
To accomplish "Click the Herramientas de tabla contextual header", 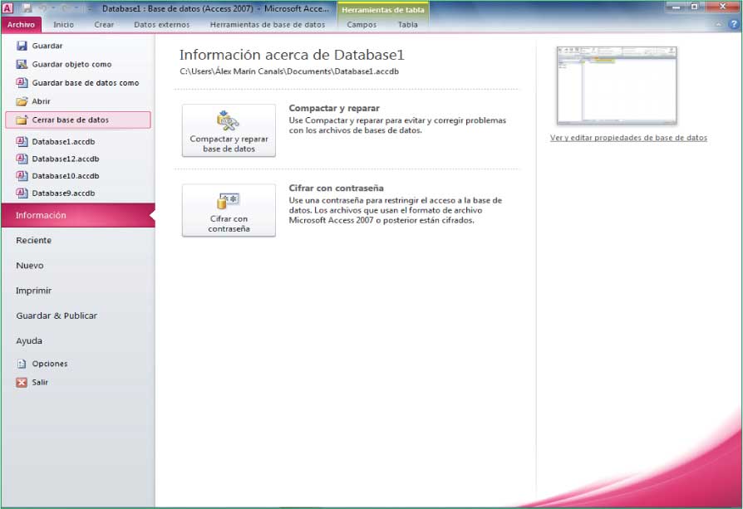I will pyautogui.click(x=383, y=9).
